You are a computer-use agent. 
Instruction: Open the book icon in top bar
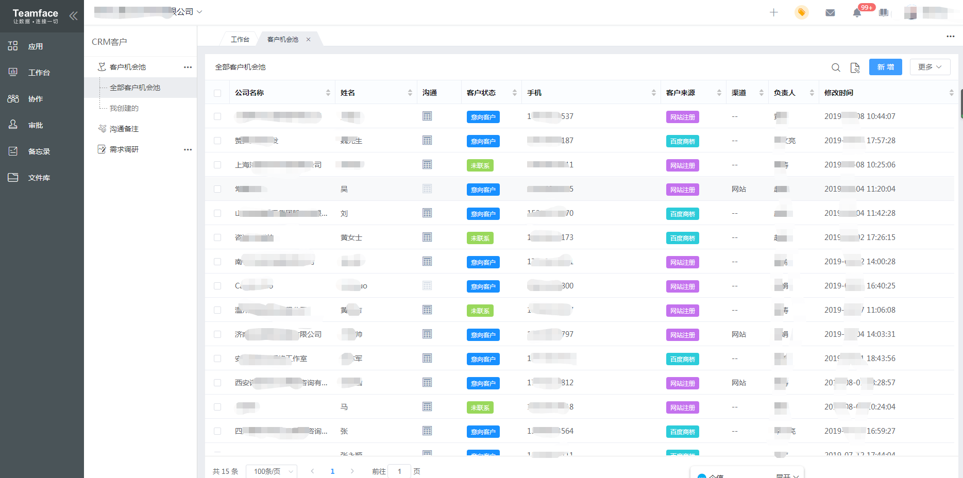pyautogui.click(x=884, y=12)
